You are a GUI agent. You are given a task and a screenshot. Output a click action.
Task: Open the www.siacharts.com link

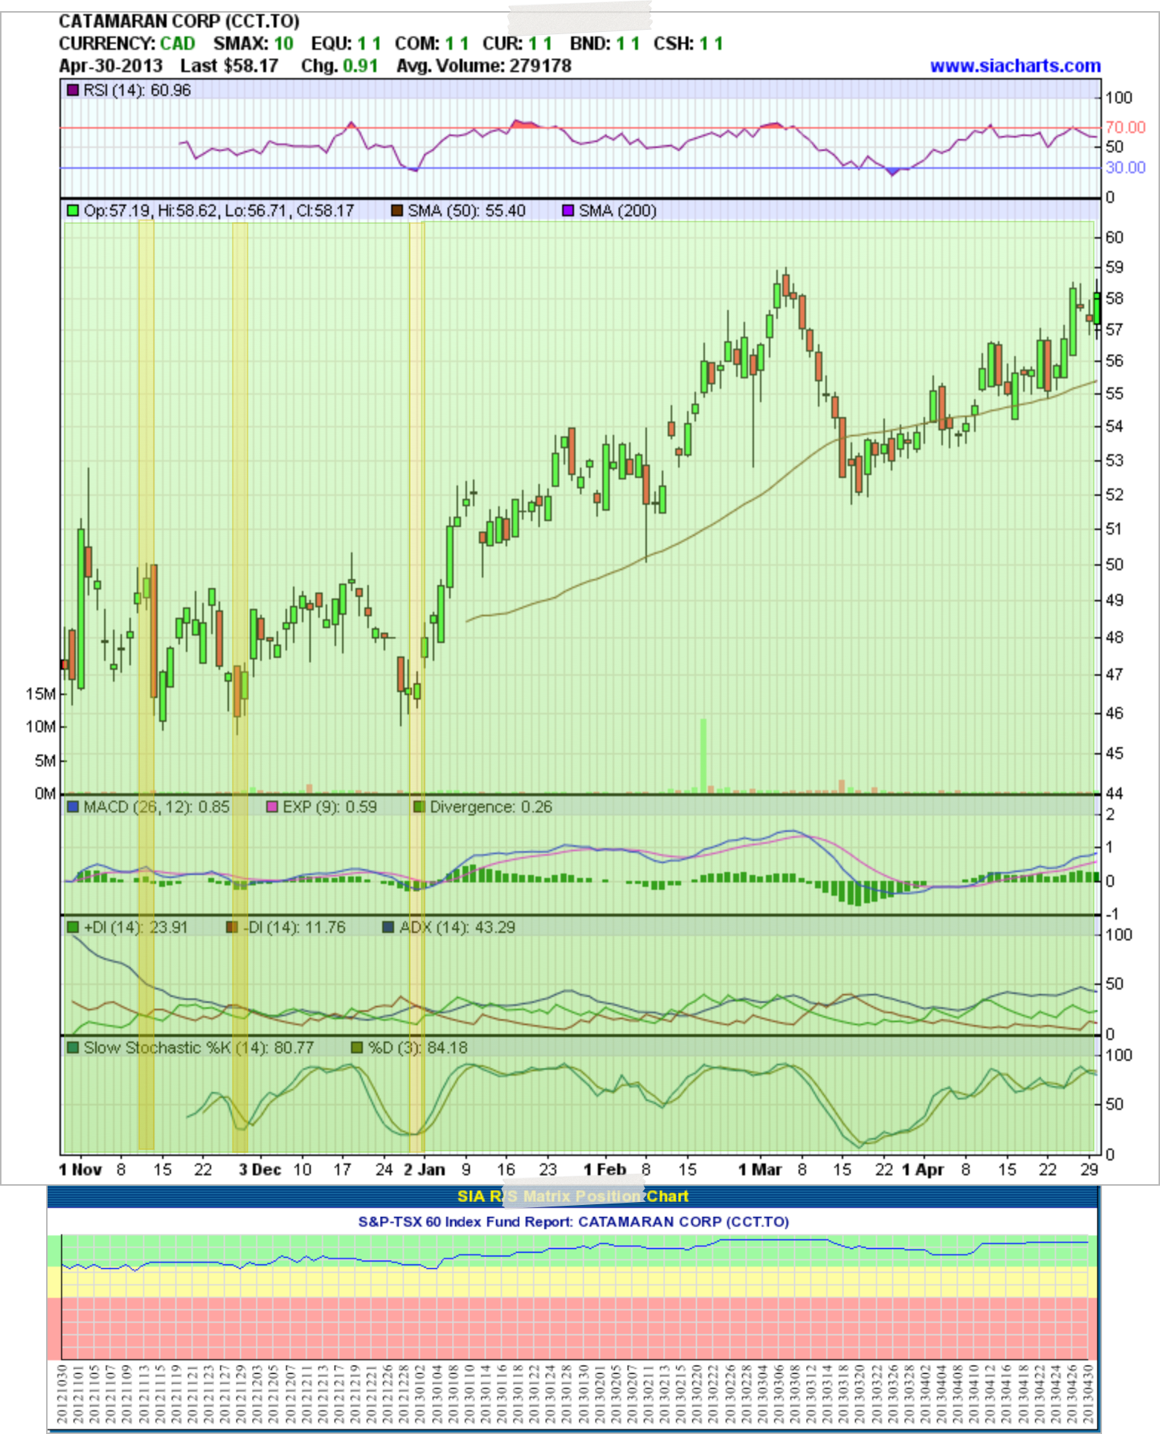click(1015, 66)
